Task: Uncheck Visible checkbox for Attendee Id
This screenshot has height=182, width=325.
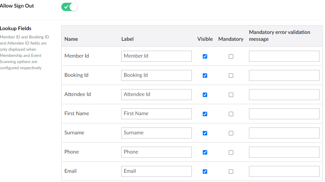Action: tap(205, 95)
